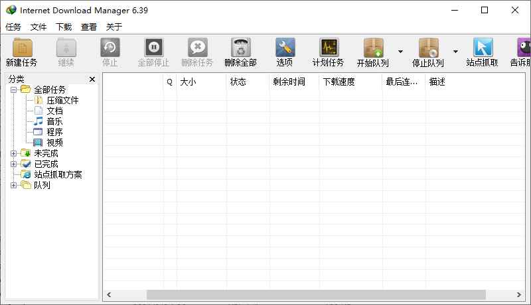Click the IDM logo in title bar
The image size is (531, 305).
tap(11, 10)
